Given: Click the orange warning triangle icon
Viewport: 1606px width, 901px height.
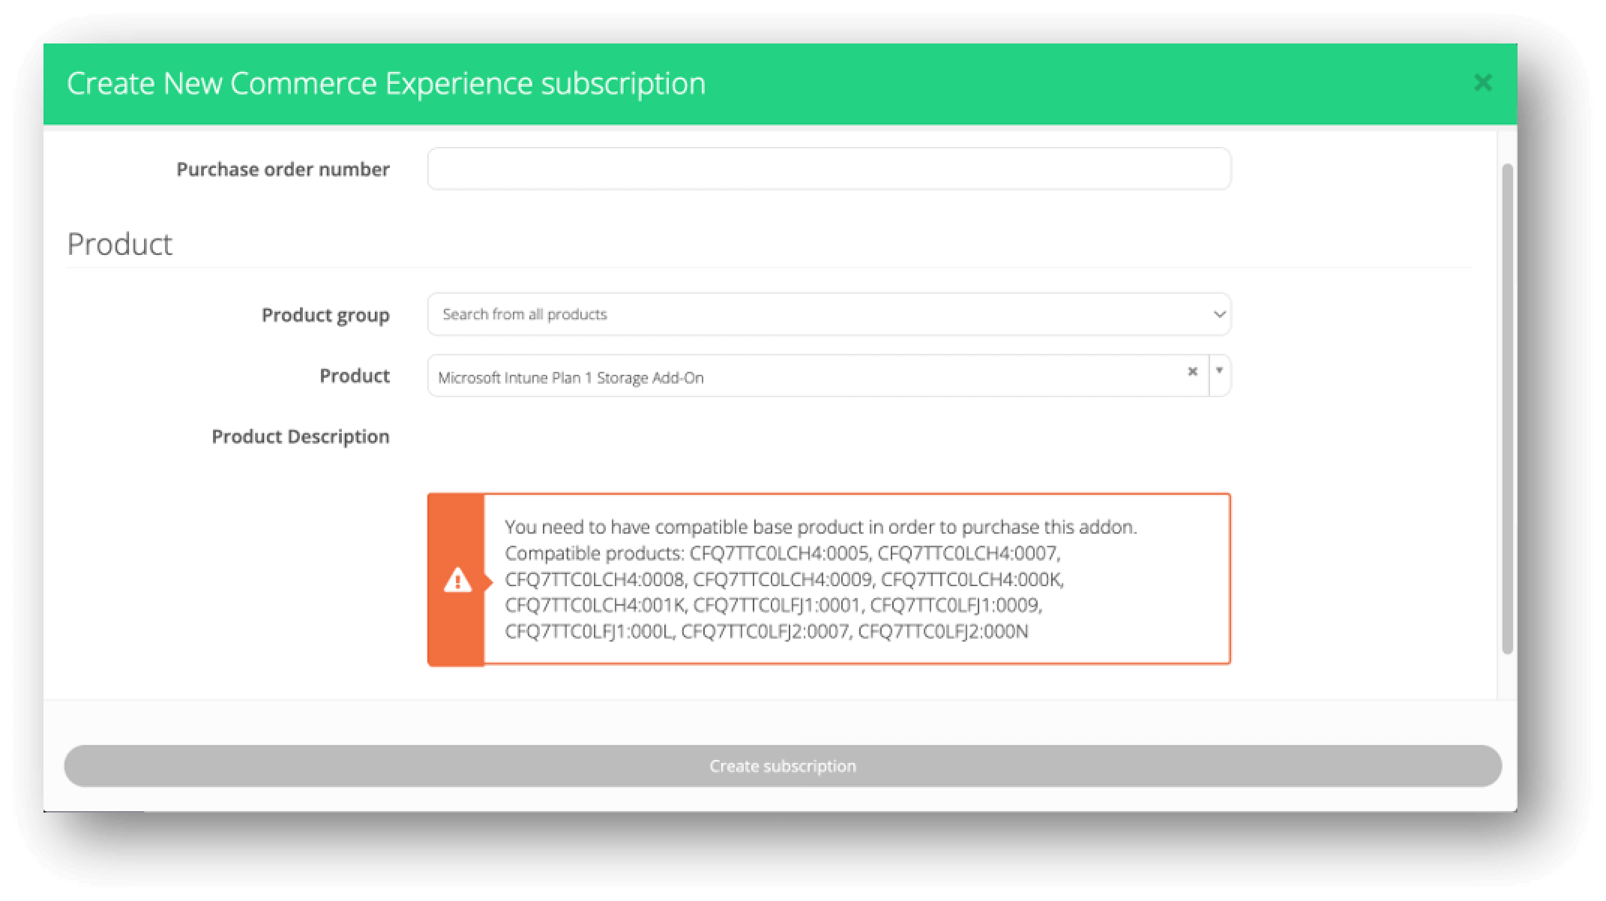Looking at the screenshot, I should tap(457, 580).
